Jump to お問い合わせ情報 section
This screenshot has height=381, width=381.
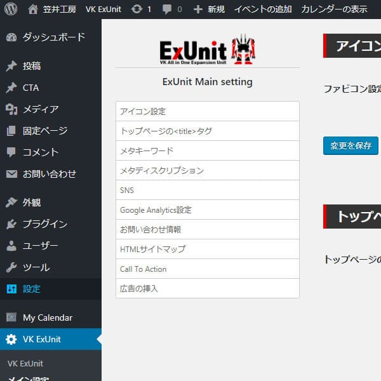tap(208, 229)
